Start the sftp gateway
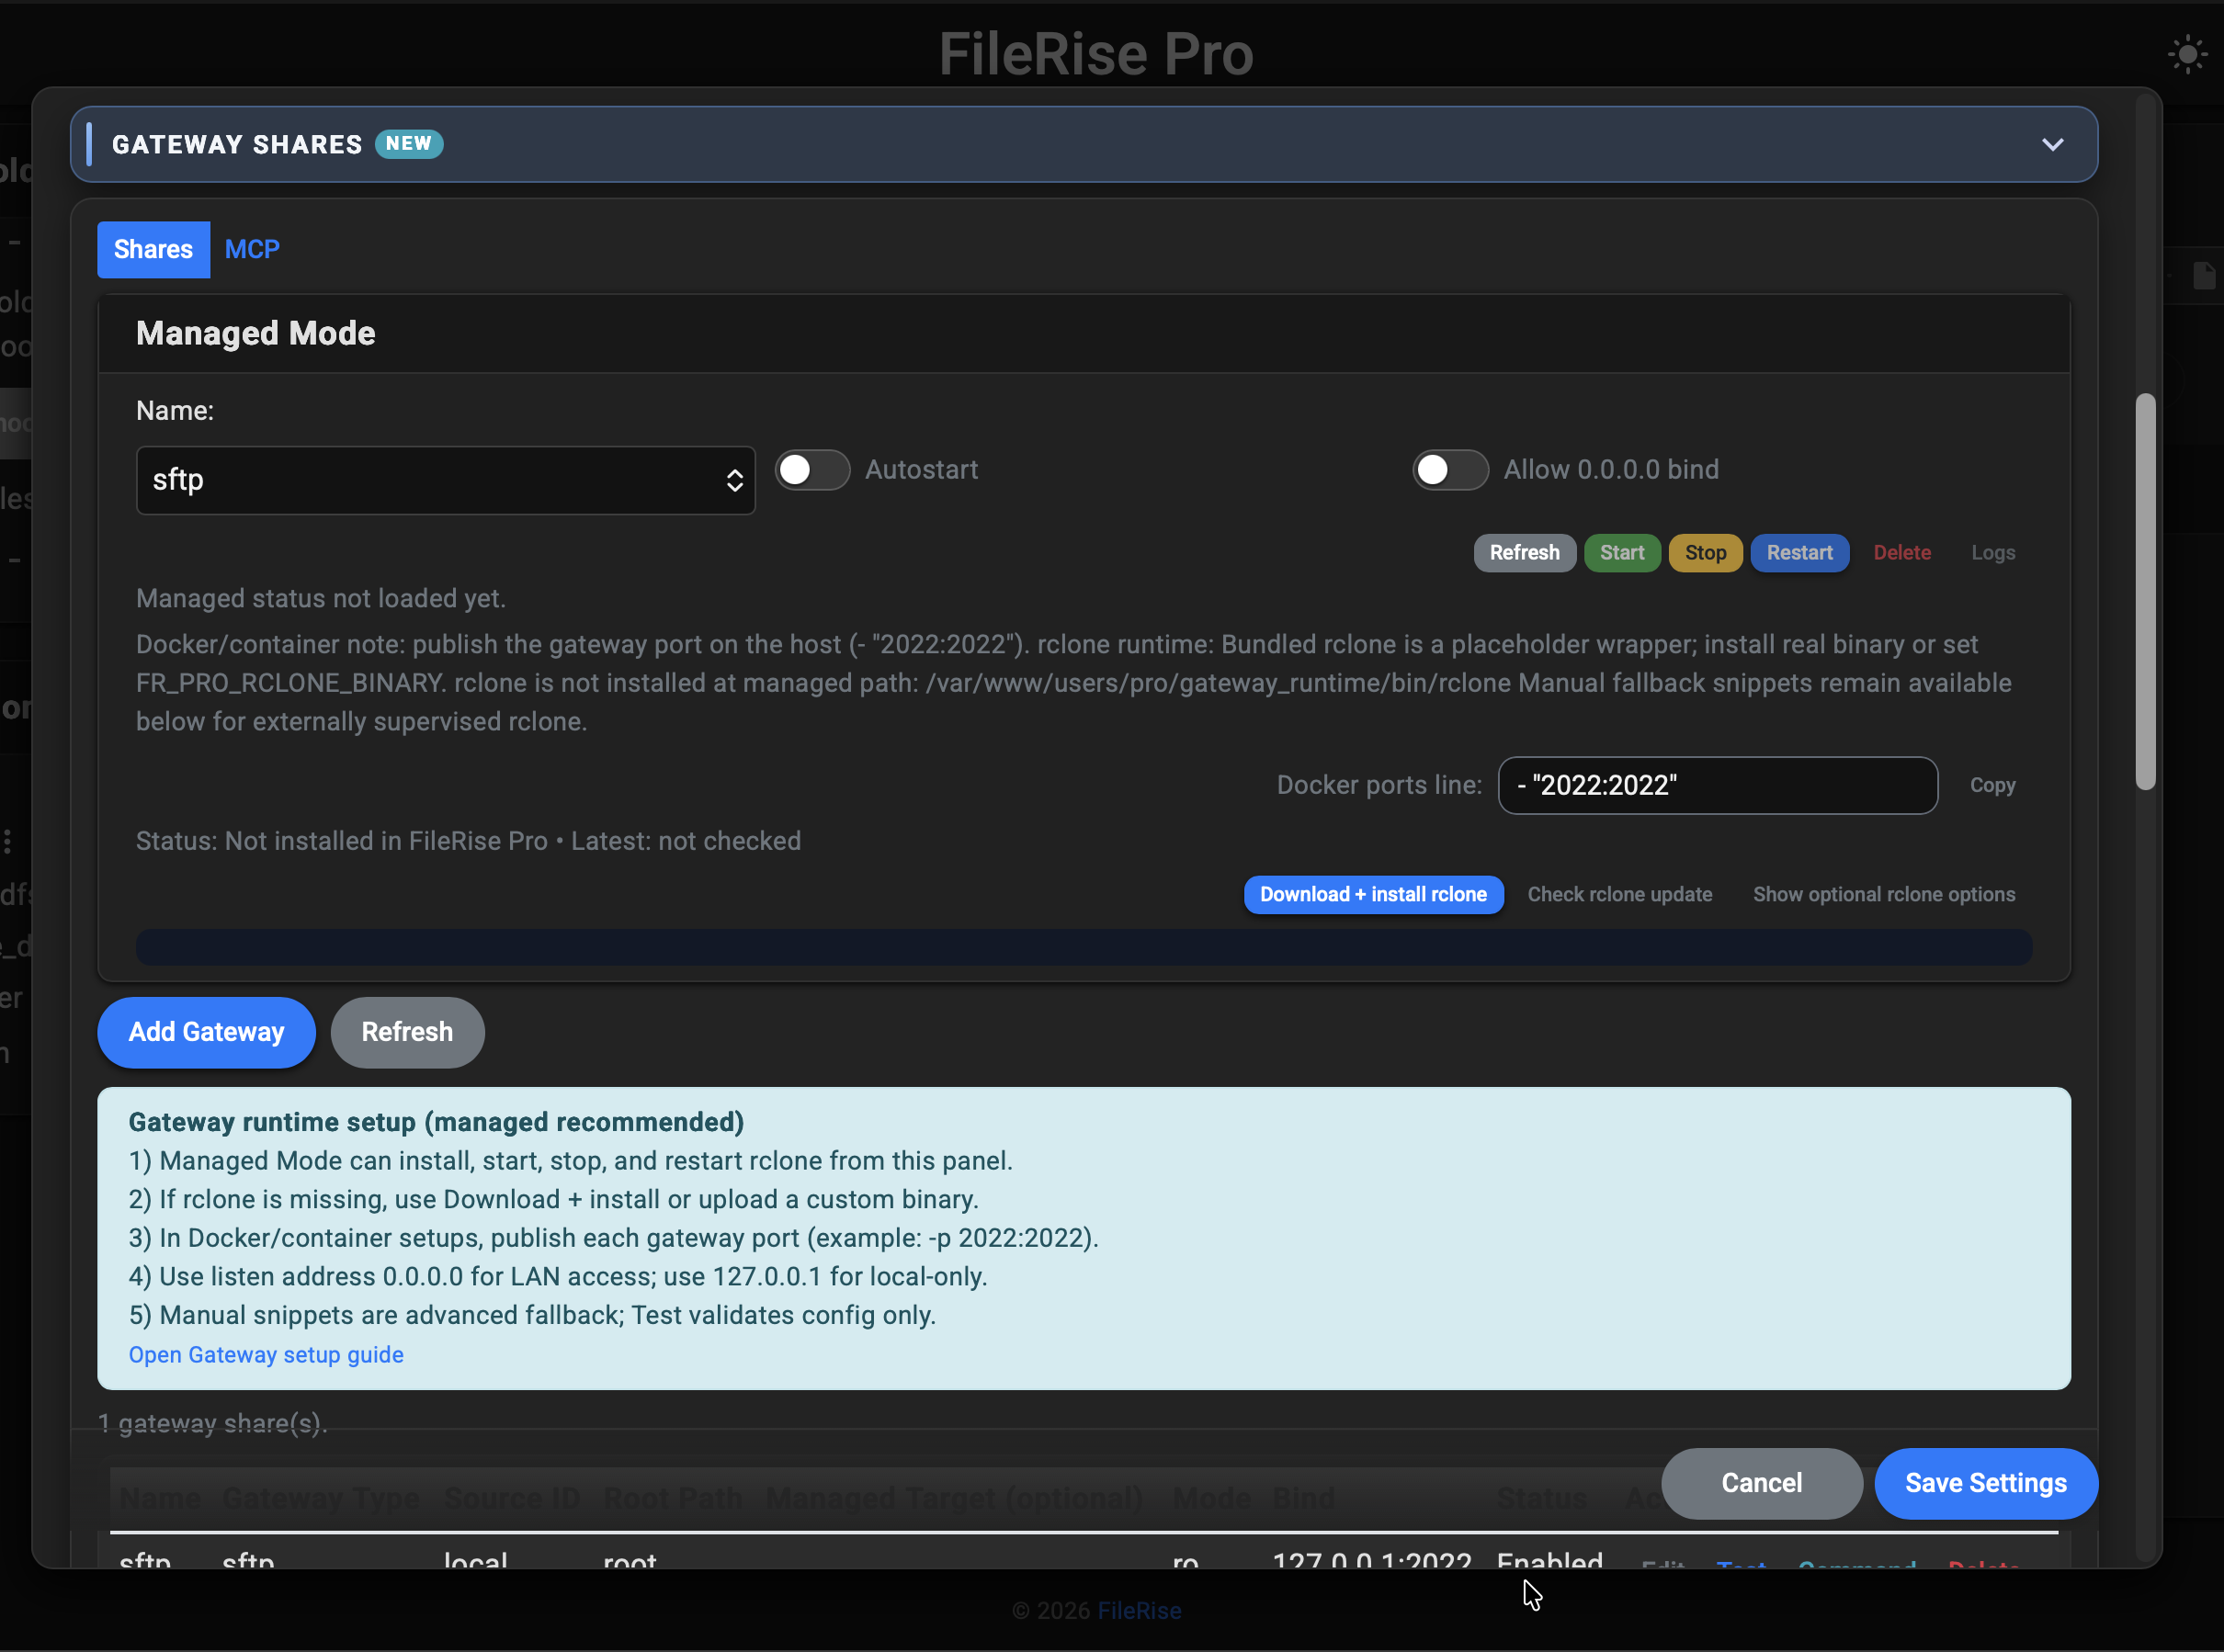This screenshot has width=2224, height=1652. click(x=1622, y=552)
